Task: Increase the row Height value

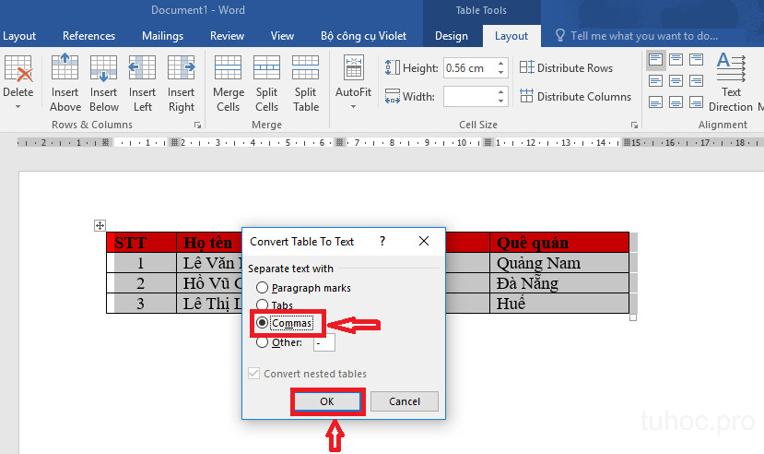Action: coord(501,63)
